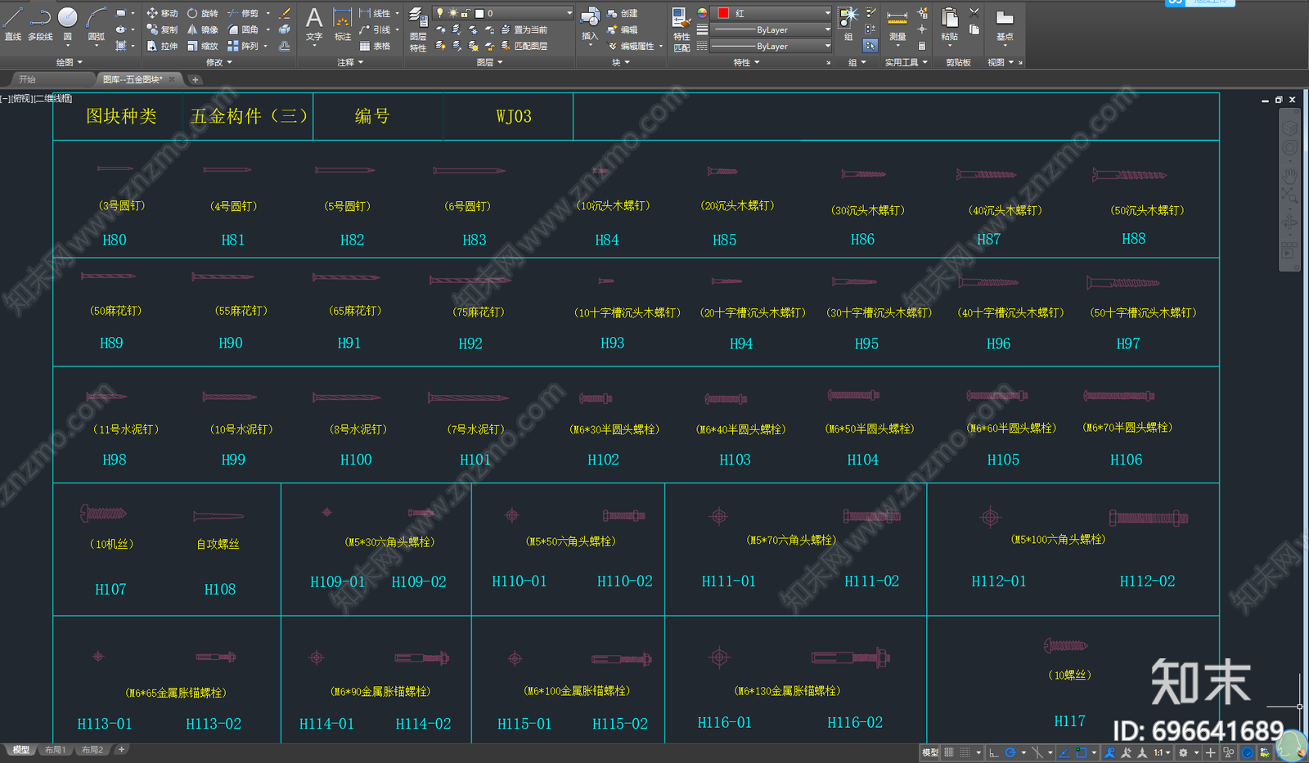This screenshot has height=763, width=1309.
Task: Click the color wheel icon in 特性
Action: [702, 13]
